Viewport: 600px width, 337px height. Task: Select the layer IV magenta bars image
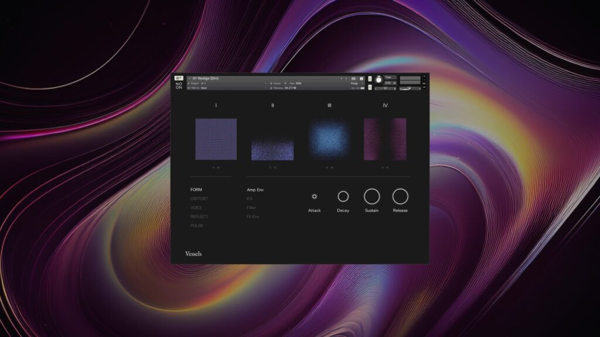click(385, 139)
